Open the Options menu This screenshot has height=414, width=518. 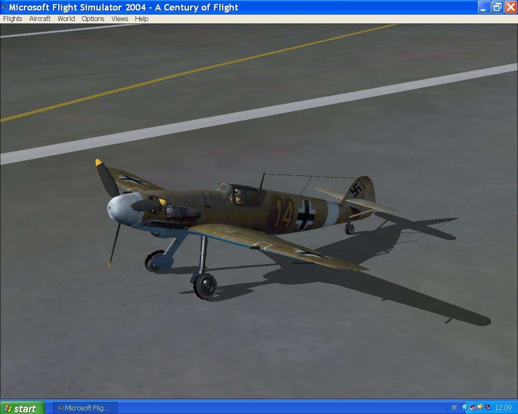pos(93,19)
